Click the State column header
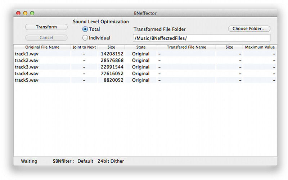Viewport: 288px width, 180px height. [141, 47]
